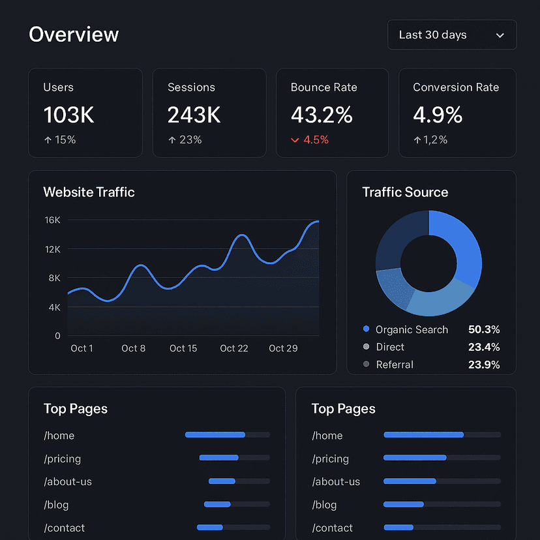Image resolution: width=540 pixels, height=540 pixels.
Task: Click the dropdown chevron next to Last 30 days
Action: (500, 35)
